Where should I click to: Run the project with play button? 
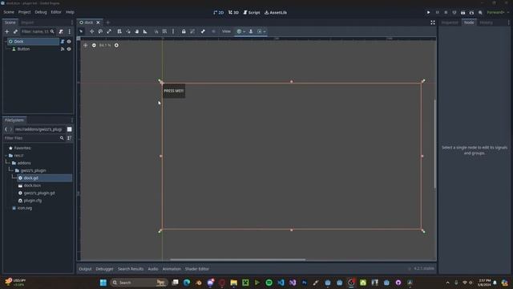[x=428, y=13]
